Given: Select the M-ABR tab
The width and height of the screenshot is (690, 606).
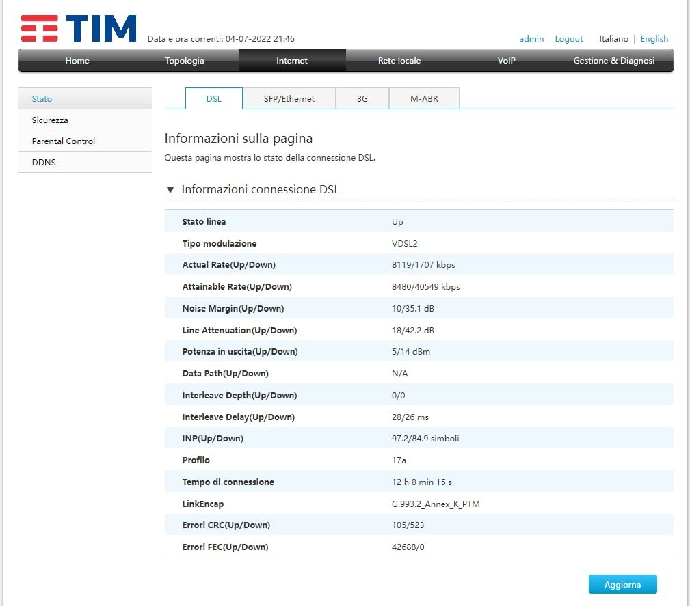Looking at the screenshot, I should [424, 98].
